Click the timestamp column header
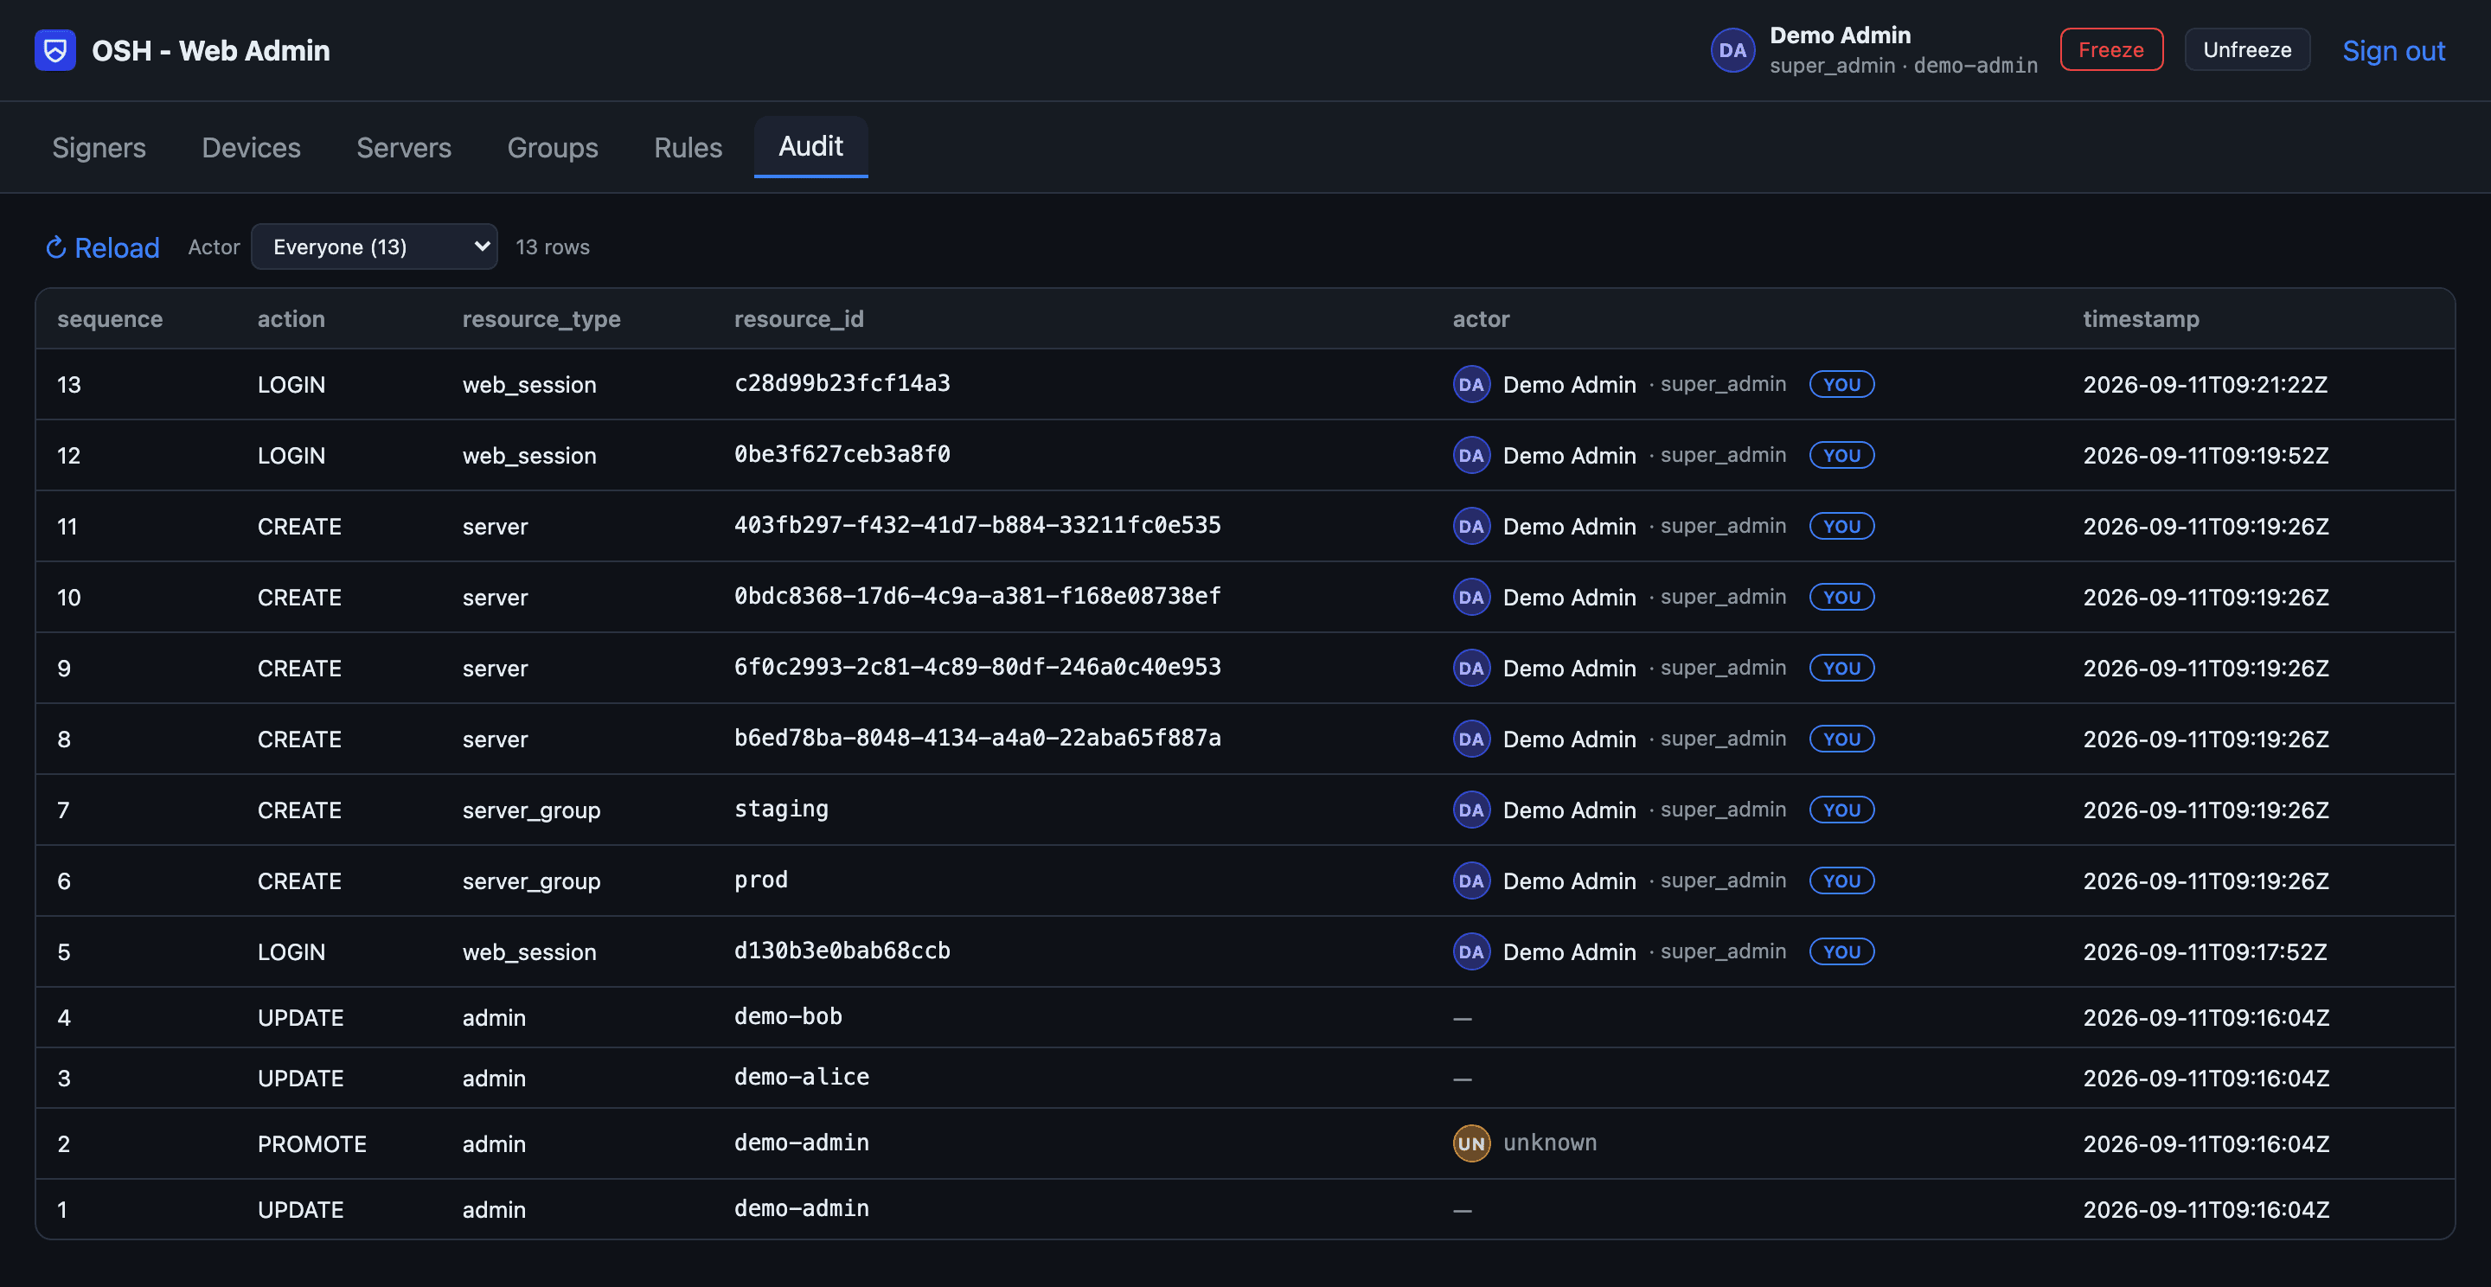Viewport: 2491px width, 1287px height. (2141, 319)
